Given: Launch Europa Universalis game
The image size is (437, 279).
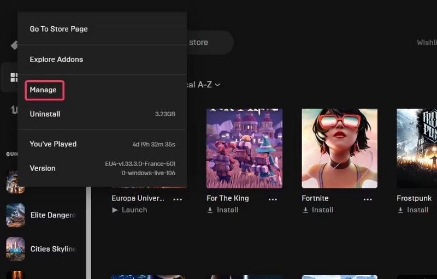Looking at the screenshot, I should (x=129, y=210).
